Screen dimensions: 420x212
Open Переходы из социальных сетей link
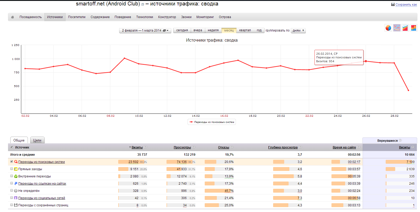pyautogui.click(x=42, y=198)
